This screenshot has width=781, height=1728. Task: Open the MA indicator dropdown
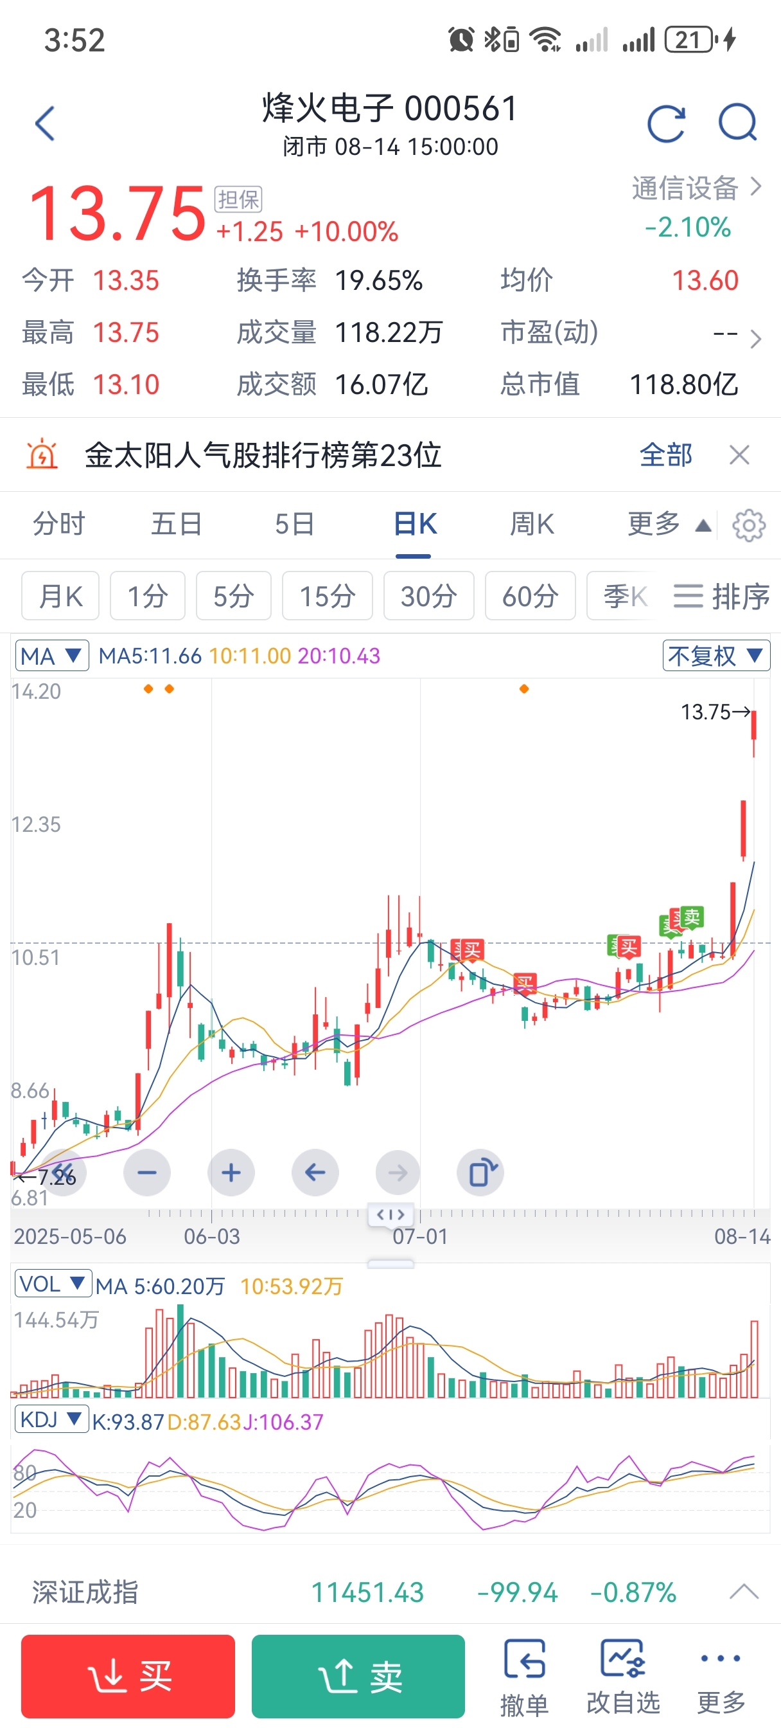pos(52,655)
